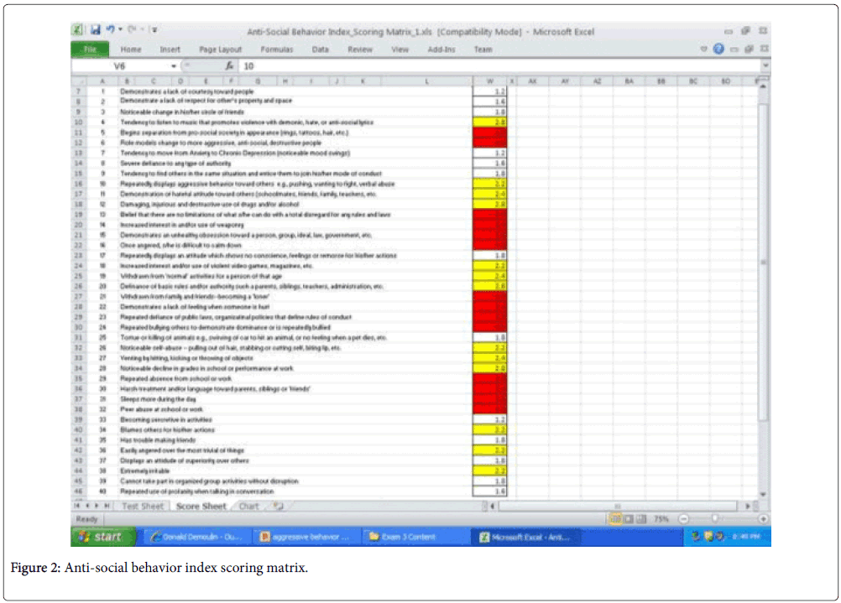Click the fx Insert Function icon
Viewport: 841px width, 603px height.
(x=229, y=65)
